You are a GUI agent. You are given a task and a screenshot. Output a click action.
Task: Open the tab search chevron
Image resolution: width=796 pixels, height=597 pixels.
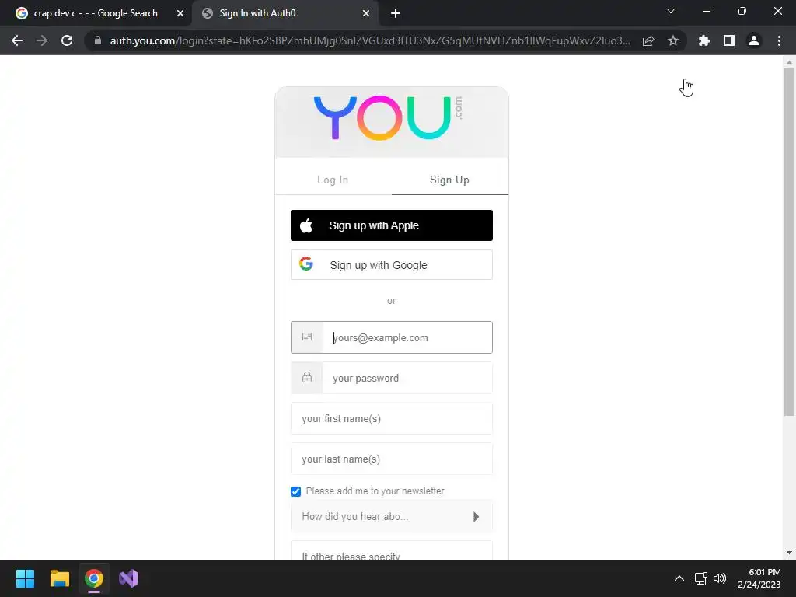[x=671, y=11]
